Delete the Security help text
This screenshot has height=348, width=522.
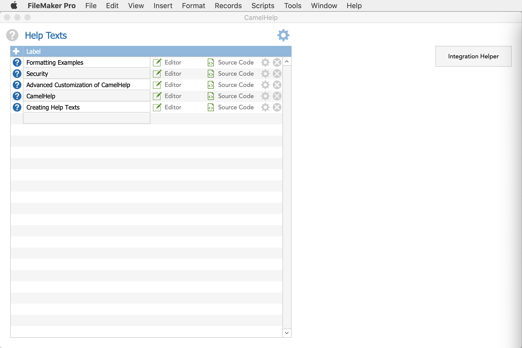pos(277,74)
